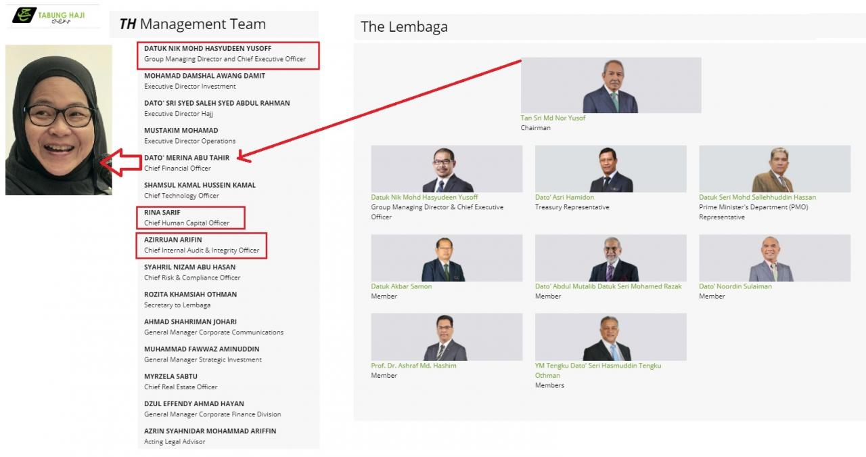Click Dato' Asri Hamidon's photo
Viewport: 866px width, 457px height.
click(610, 169)
